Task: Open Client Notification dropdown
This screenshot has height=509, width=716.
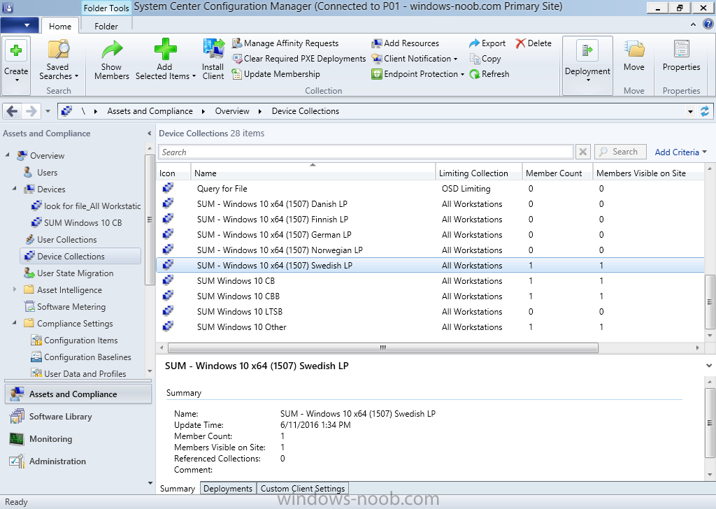Action: click(x=415, y=59)
